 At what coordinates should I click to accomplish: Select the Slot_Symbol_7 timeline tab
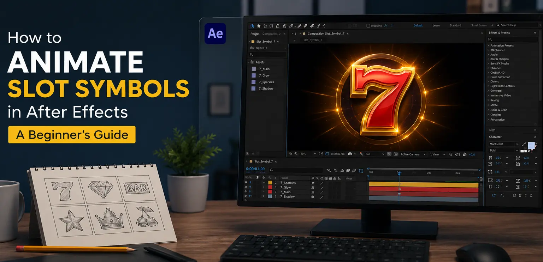264,161
